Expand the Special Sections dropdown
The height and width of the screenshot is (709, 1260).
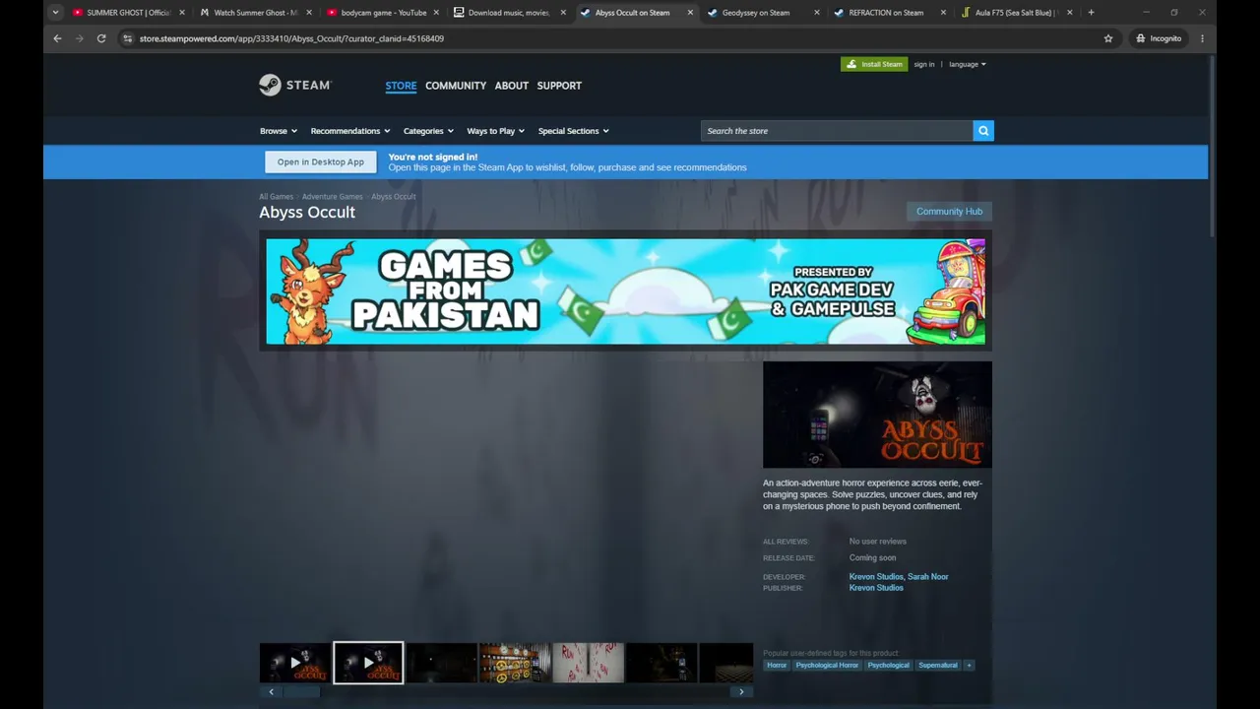point(573,131)
